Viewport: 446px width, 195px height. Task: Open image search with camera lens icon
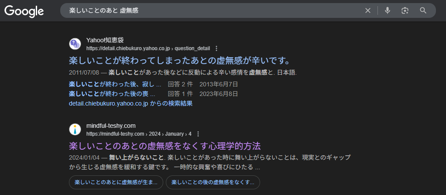point(405,10)
